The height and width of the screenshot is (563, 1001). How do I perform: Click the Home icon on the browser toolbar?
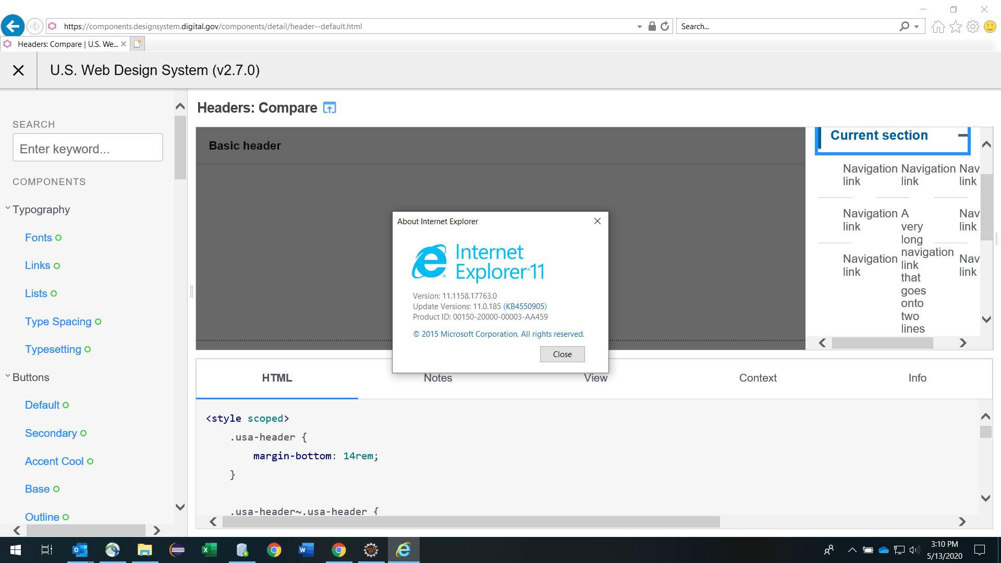pyautogui.click(x=938, y=26)
